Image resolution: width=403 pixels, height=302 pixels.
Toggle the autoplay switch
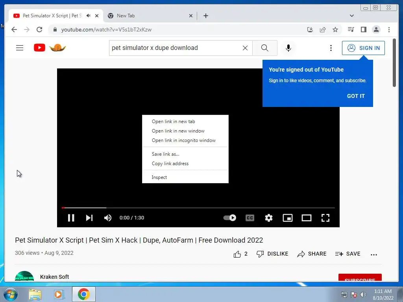pos(229,218)
